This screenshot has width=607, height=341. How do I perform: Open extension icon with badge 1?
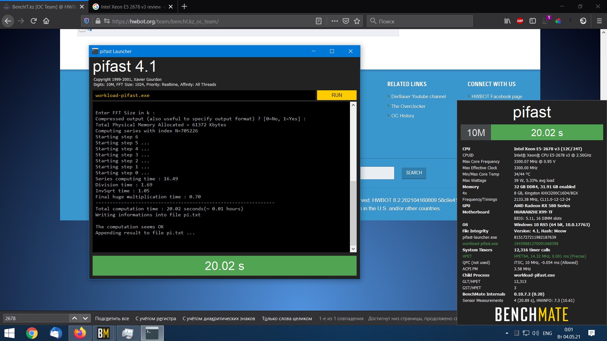(546, 21)
